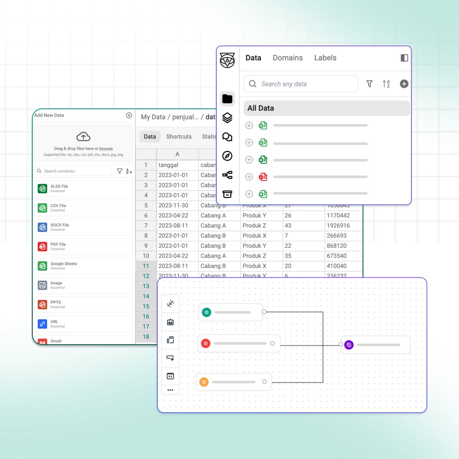Image resolution: width=459 pixels, height=459 pixels.
Task: Click the filter icon beside Search any data
Action: (x=369, y=84)
